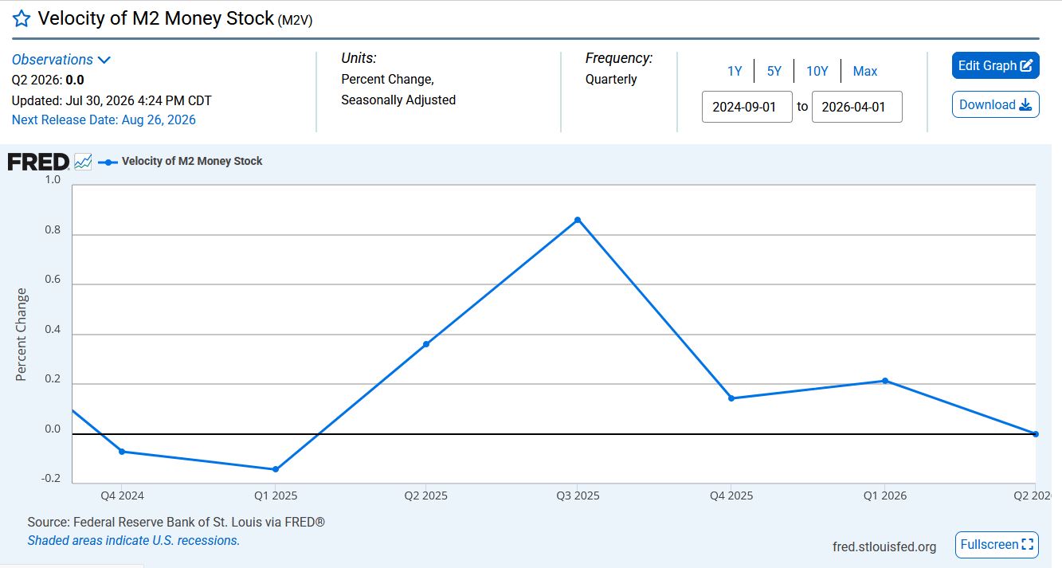Click the Q4 2024 x-axis label
Viewport: 1062px width, 568px height.
click(122, 496)
